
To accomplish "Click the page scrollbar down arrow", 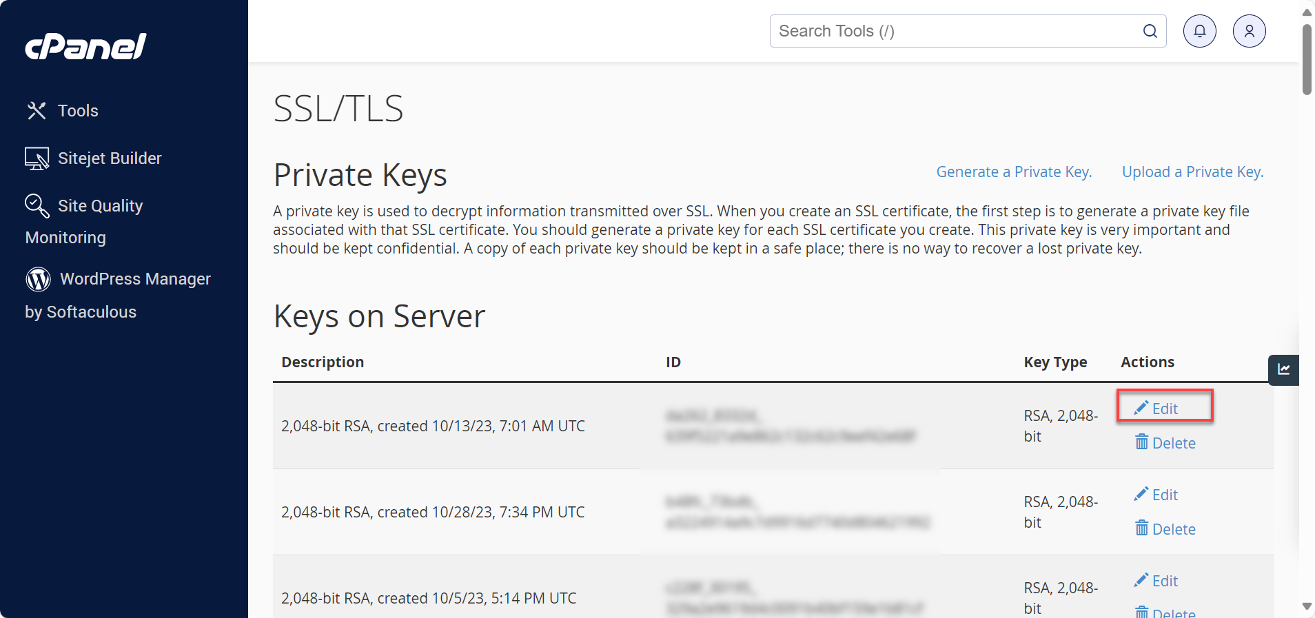I will pyautogui.click(x=1307, y=607).
